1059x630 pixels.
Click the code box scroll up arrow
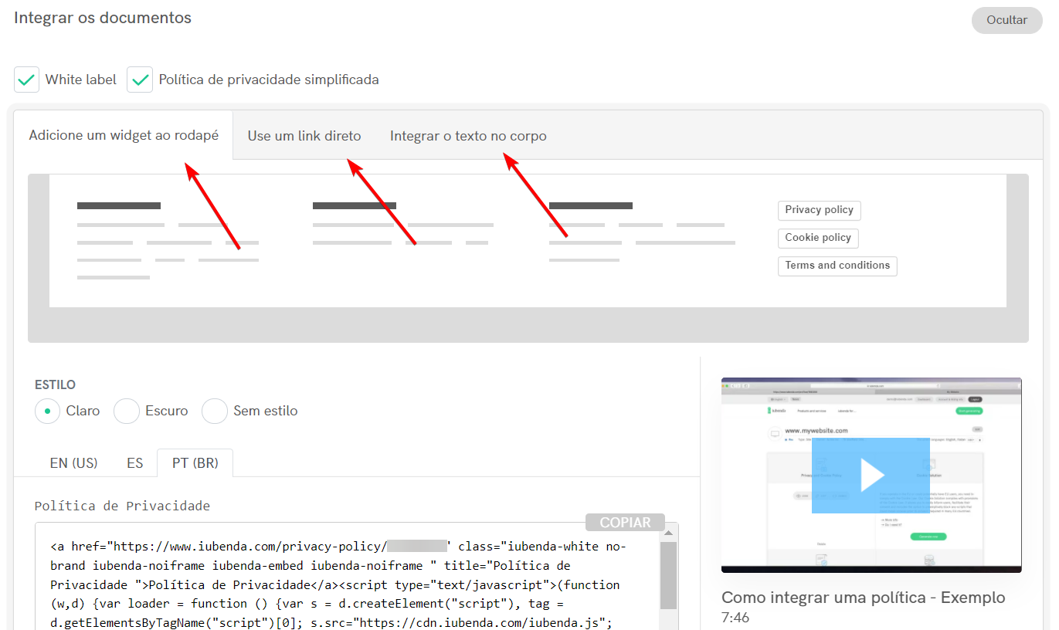pos(669,532)
